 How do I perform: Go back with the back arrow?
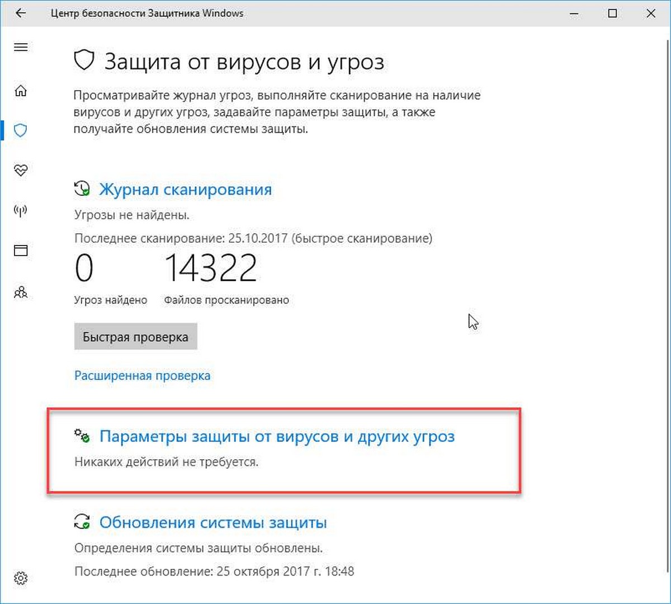[21, 13]
